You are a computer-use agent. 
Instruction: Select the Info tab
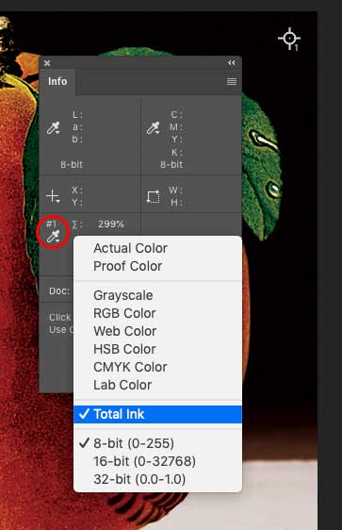tap(57, 81)
